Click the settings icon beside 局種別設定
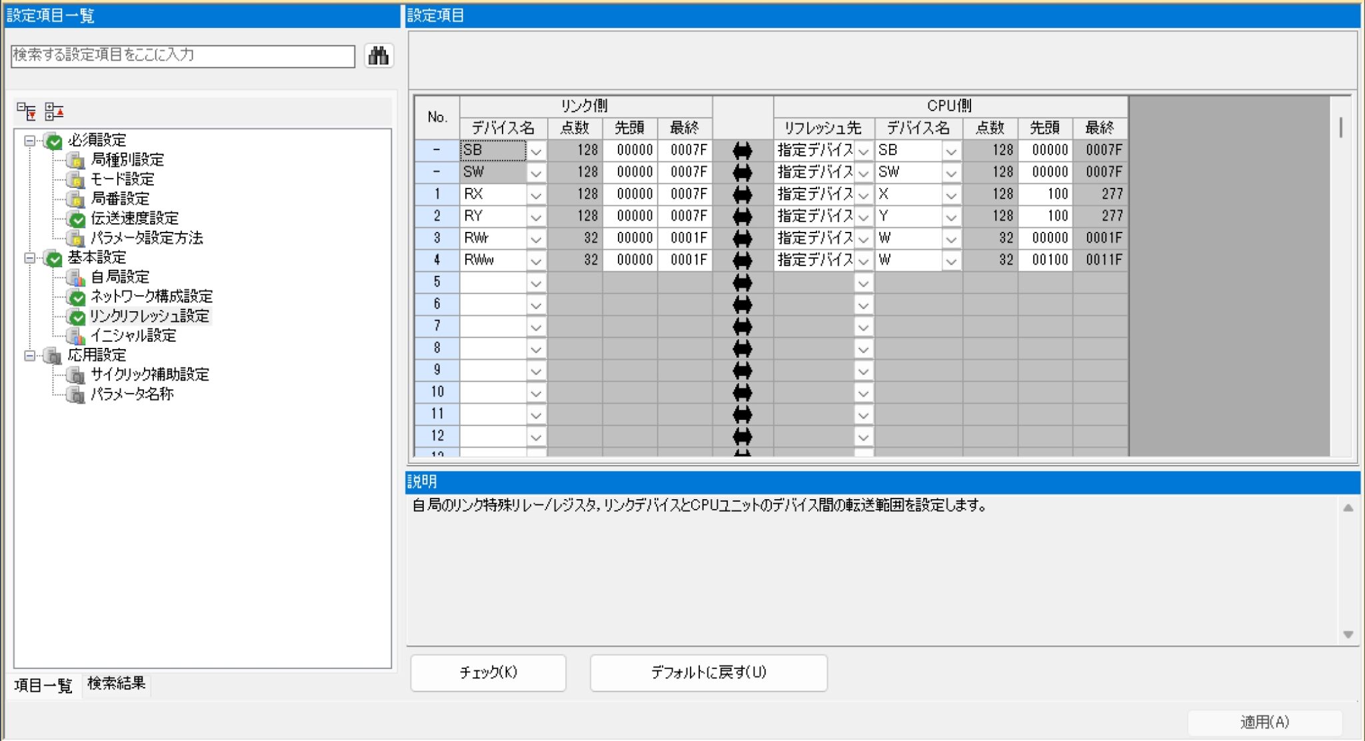 pos(76,160)
